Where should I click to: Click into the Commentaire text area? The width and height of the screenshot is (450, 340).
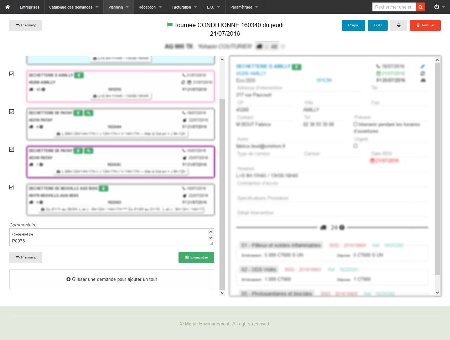[107, 237]
